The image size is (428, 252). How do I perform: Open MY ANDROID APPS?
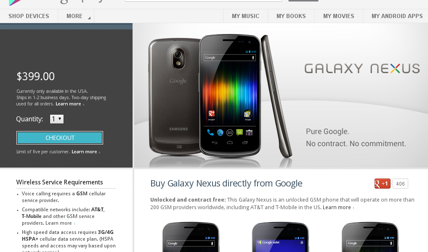pyautogui.click(x=397, y=16)
